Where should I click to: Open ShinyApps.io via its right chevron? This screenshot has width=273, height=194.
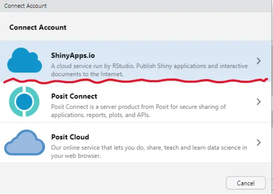[x=259, y=61]
